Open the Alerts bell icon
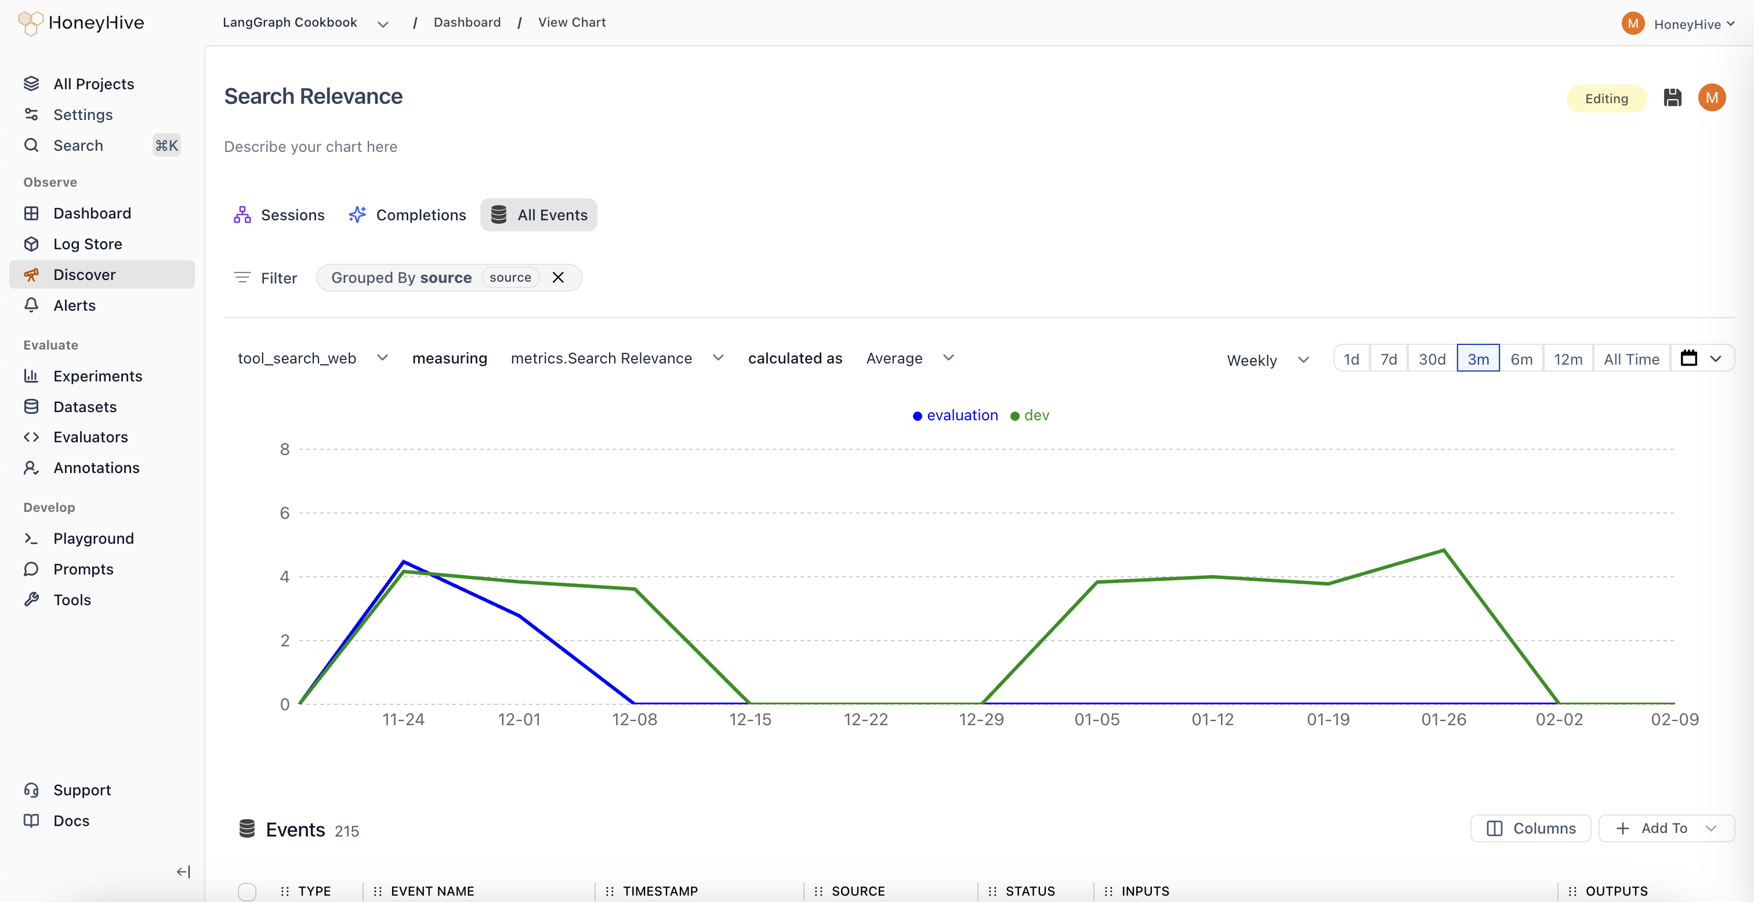Screen dimensions: 1754x902 [32, 305]
